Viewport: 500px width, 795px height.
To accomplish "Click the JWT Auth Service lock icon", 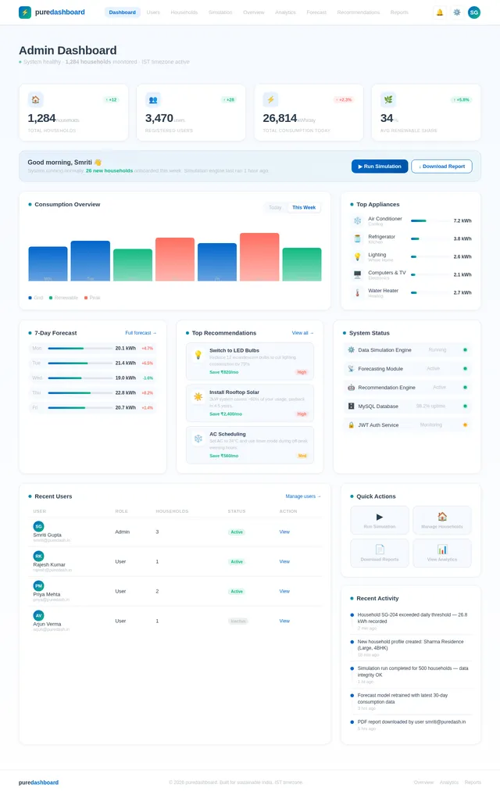I will click(x=351, y=425).
